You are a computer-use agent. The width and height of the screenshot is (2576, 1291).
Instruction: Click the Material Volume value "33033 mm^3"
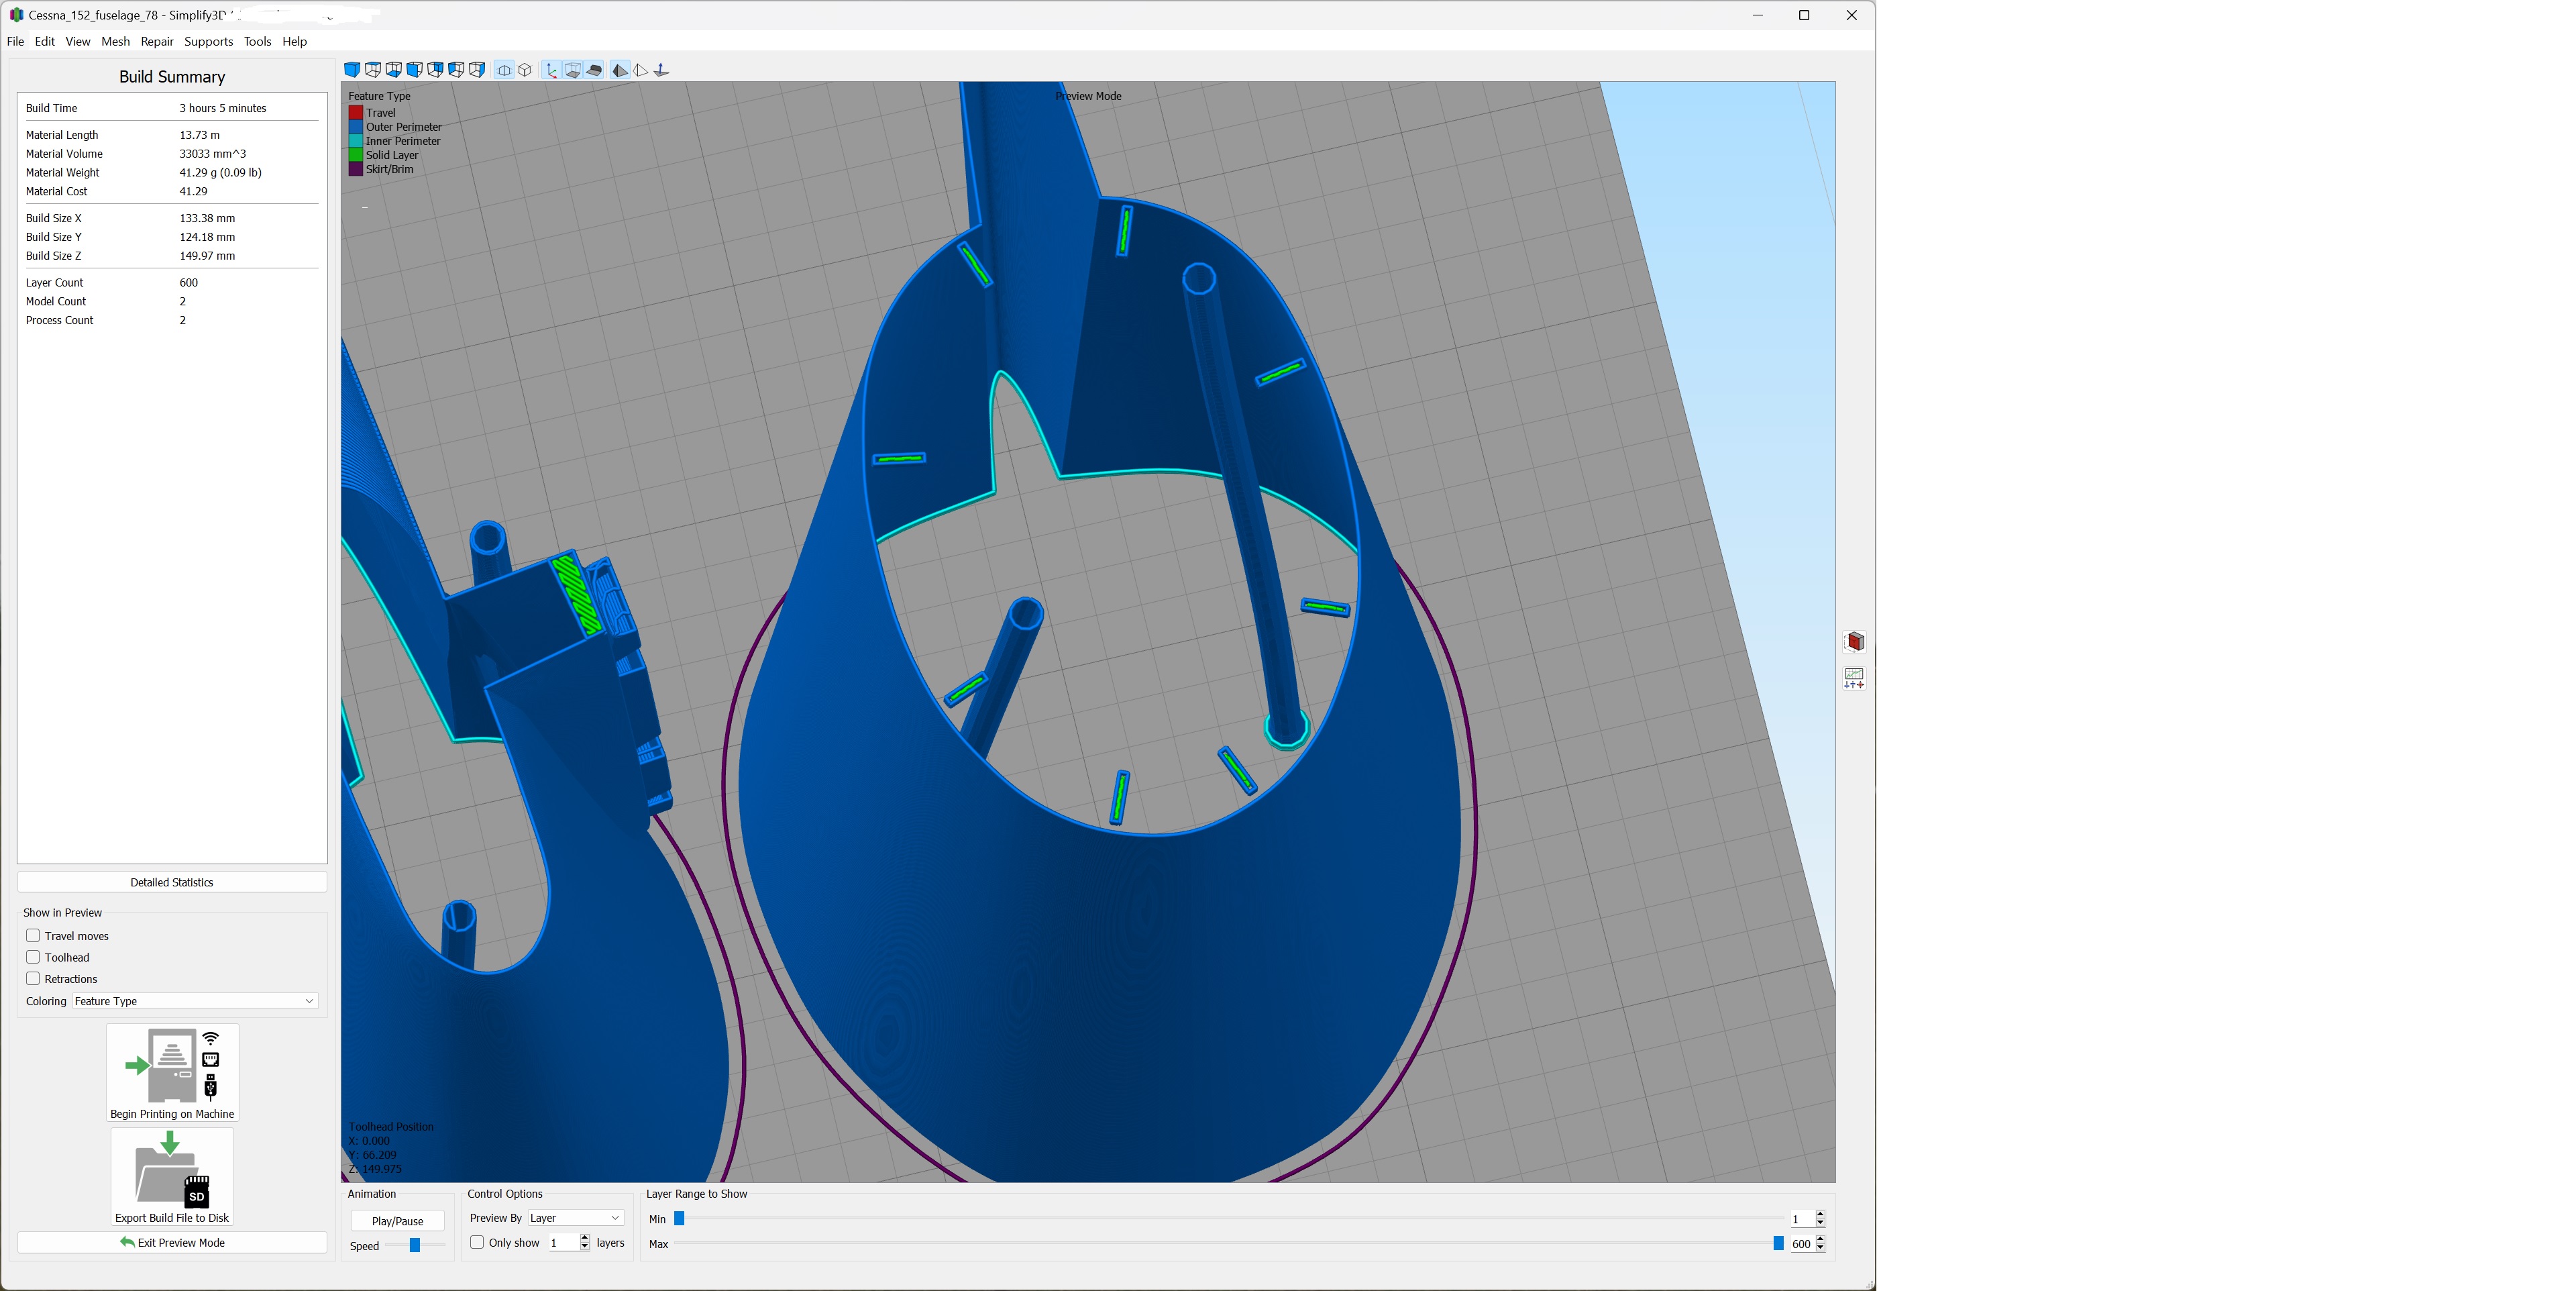pyautogui.click(x=213, y=154)
